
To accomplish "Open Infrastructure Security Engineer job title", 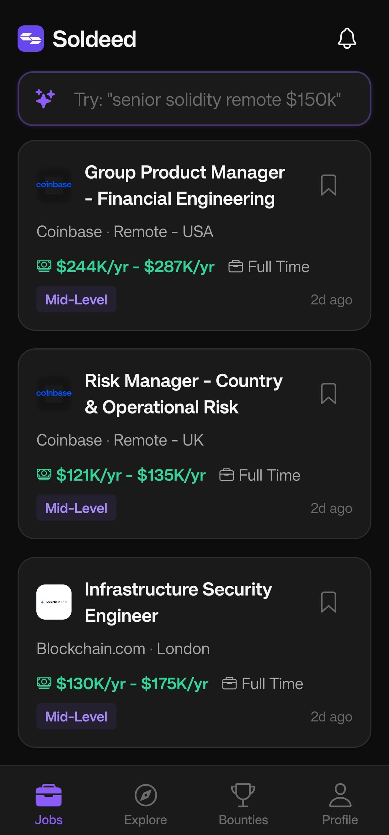I will [x=179, y=602].
